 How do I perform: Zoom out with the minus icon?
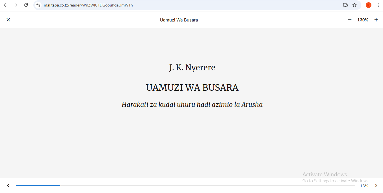tap(350, 20)
